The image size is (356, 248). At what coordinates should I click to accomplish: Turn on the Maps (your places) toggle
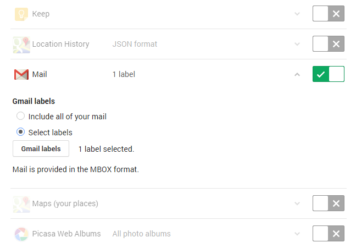329,203
